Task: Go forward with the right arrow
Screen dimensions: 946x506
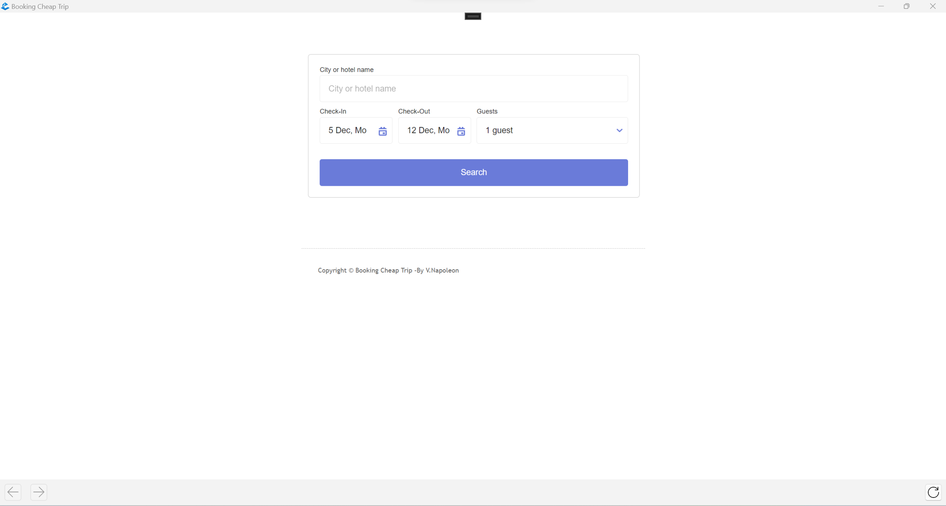Action: [38, 492]
